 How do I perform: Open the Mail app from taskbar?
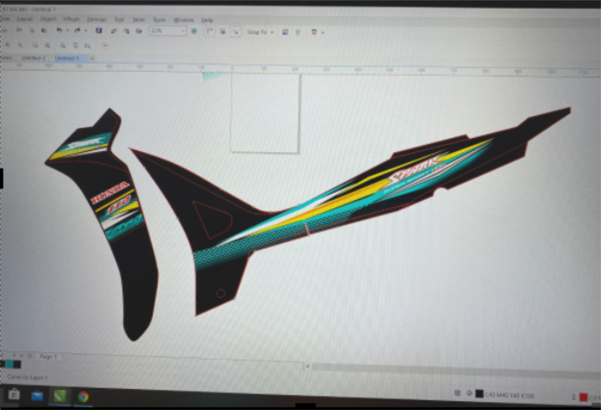(x=37, y=396)
